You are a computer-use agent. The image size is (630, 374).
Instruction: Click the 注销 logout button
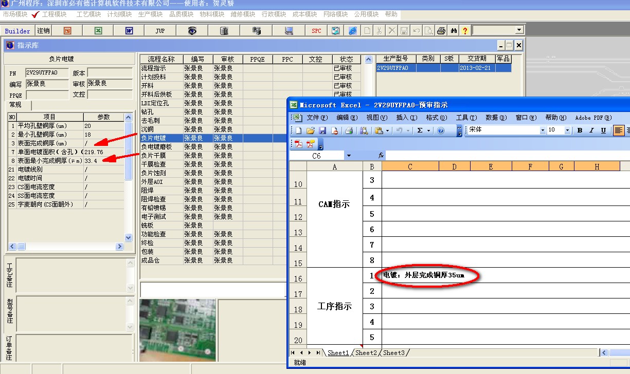[43, 31]
